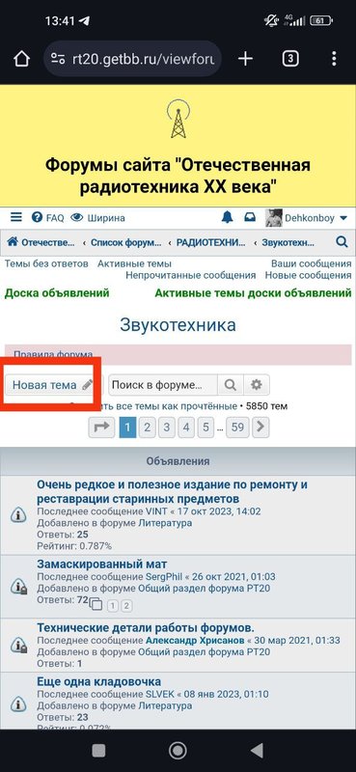Go to pagination page 2

point(147,427)
